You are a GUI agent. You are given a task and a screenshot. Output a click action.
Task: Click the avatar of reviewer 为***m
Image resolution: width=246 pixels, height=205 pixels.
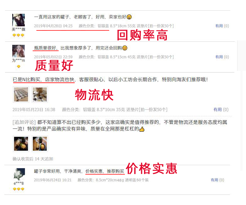pyautogui.click(x=19, y=51)
